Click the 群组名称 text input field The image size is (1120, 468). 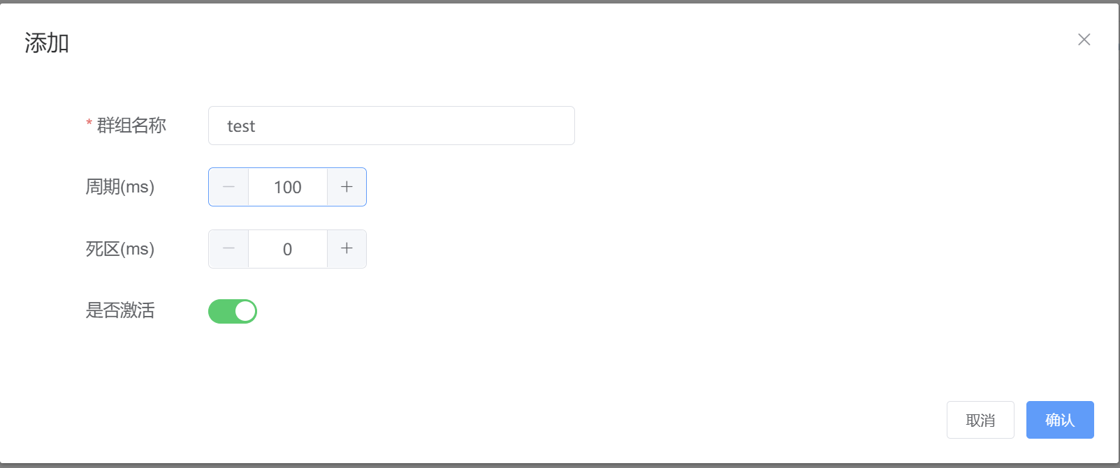(x=391, y=126)
